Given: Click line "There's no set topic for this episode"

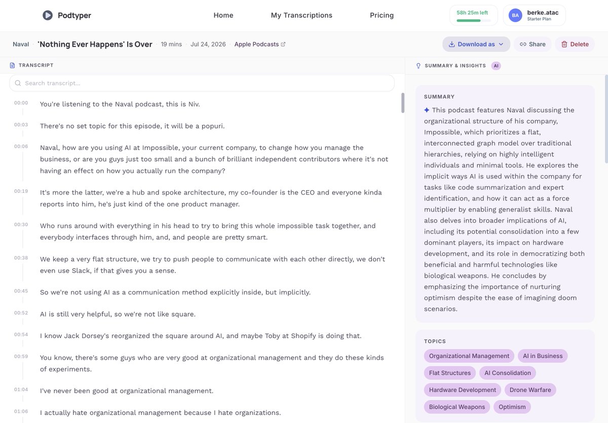Looking at the screenshot, I should point(132,126).
